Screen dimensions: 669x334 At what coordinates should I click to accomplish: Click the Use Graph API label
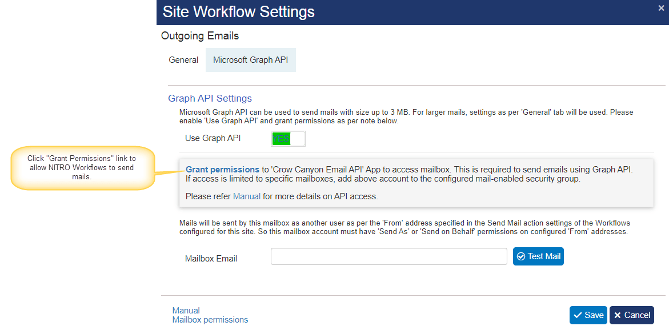[x=212, y=138]
